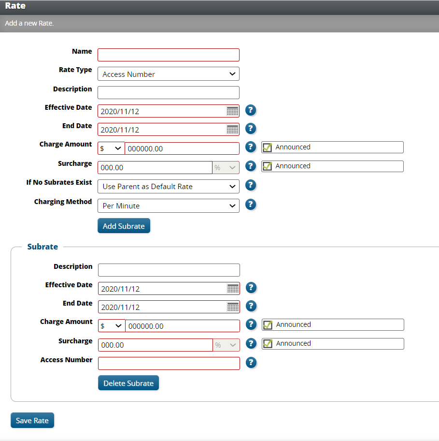
Task: Show help for If No Subrates Exist
Action: coord(250,185)
